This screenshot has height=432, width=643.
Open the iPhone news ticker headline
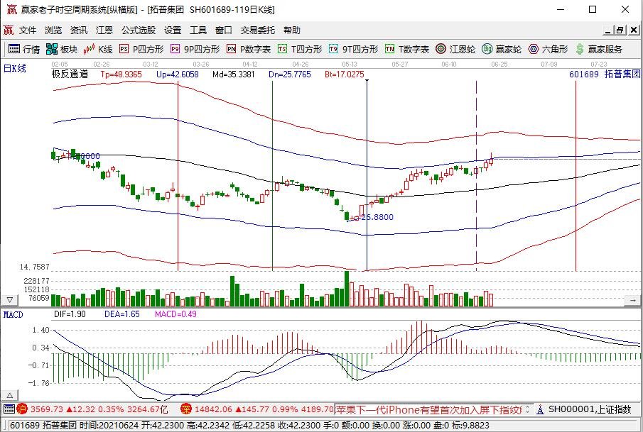(429, 409)
